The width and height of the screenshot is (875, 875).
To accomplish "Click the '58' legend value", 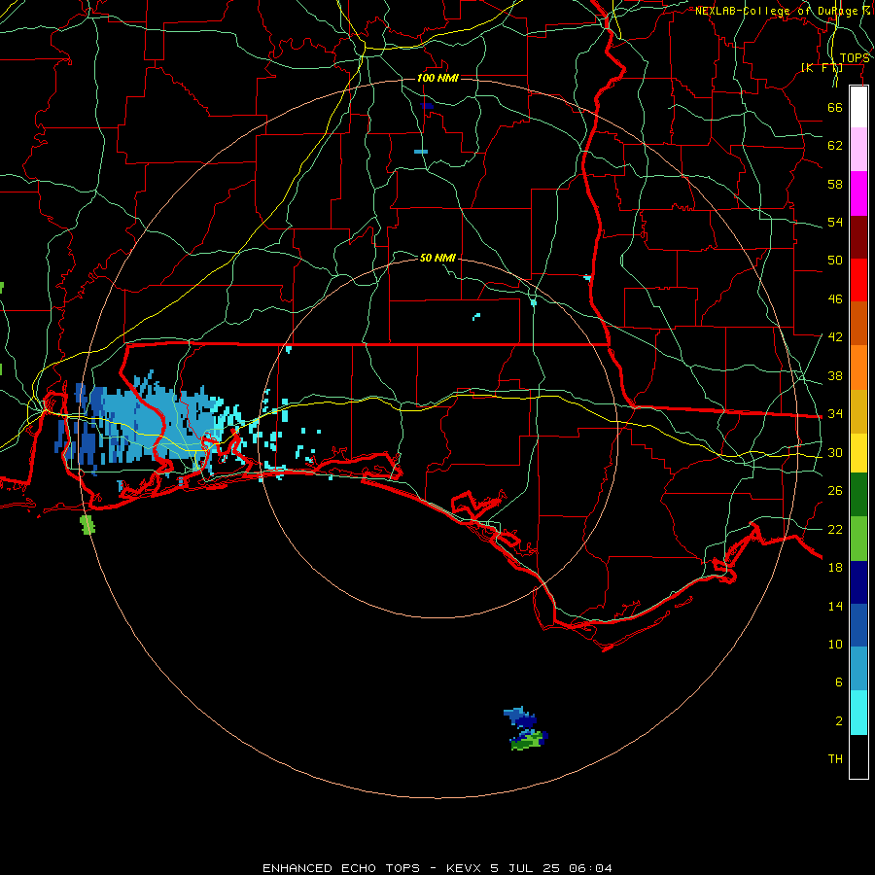I will pos(835,184).
